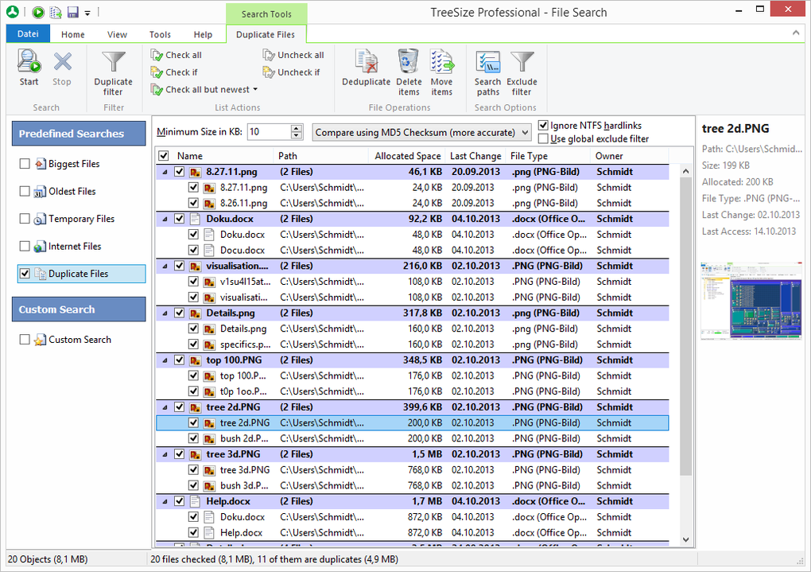Click Uncheck if in List Actions
This screenshot has height=572, width=811.
[291, 72]
